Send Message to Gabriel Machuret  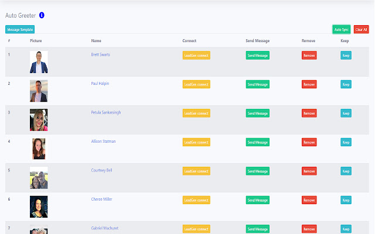tap(258, 229)
